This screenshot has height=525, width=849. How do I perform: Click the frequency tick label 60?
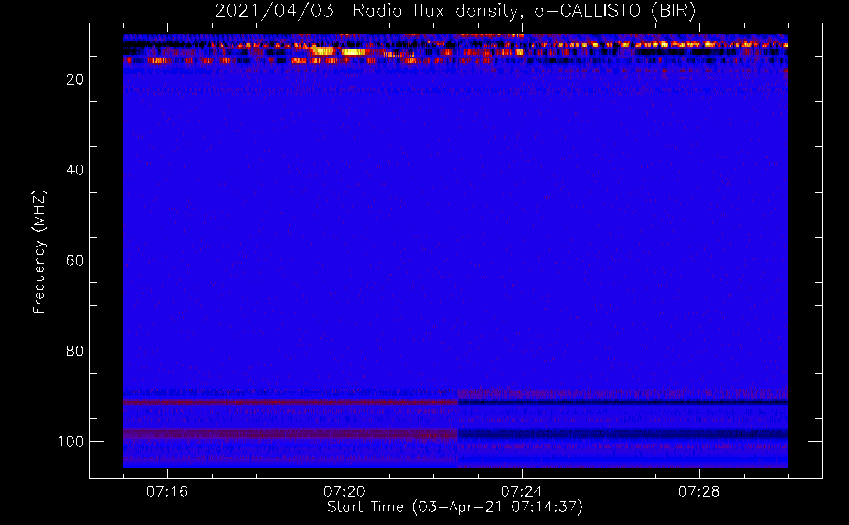(x=75, y=260)
